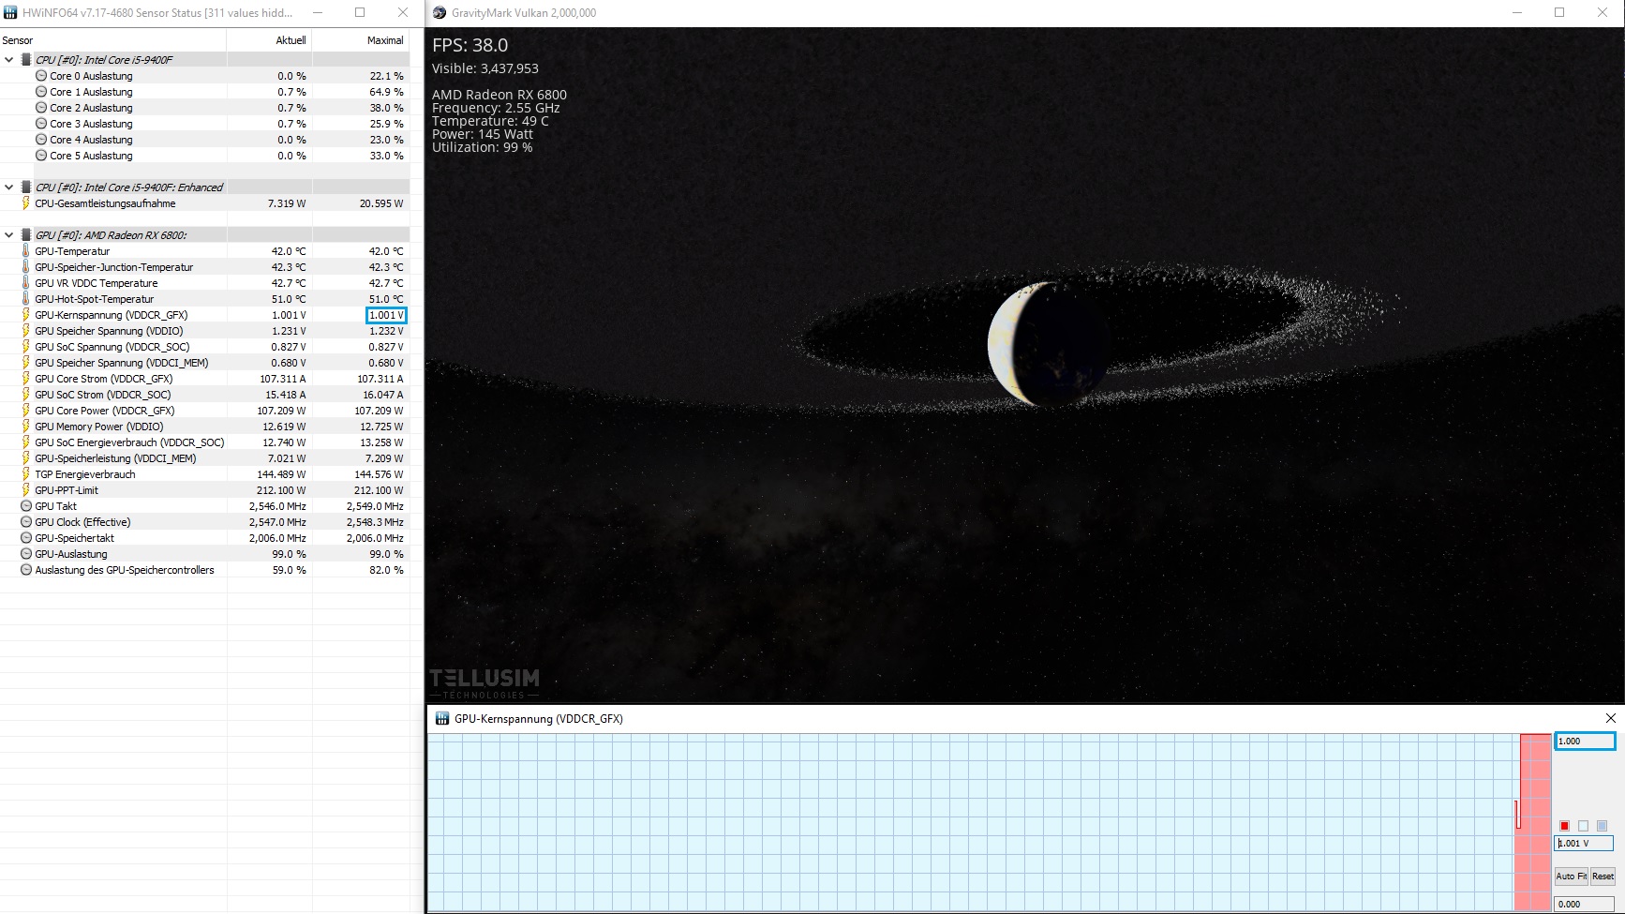Click the Aktuell column header

coord(269,40)
